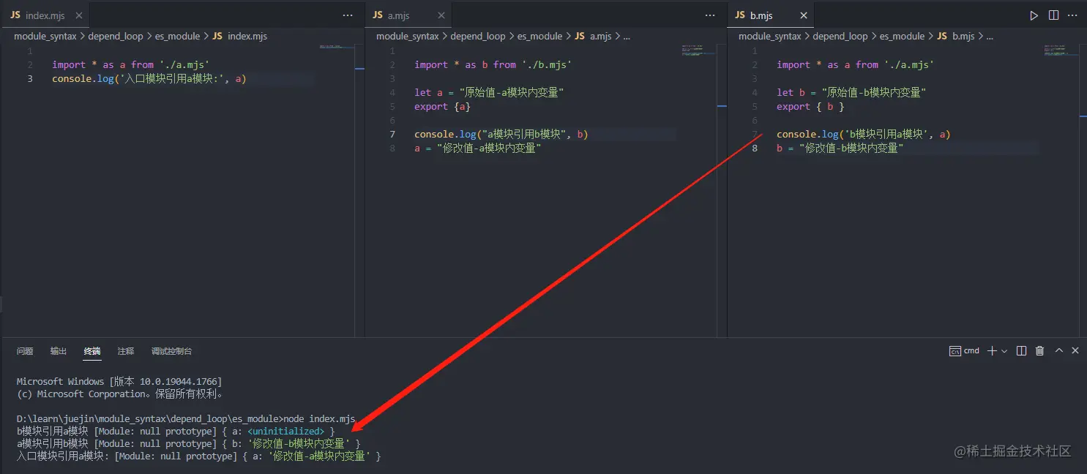Open the 问题 panel tab

[x=25, y=351]
